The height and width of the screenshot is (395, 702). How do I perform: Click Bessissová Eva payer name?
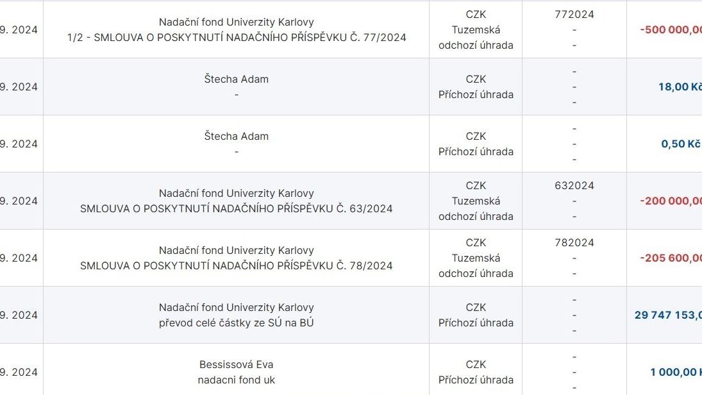(x=237, y=365)
